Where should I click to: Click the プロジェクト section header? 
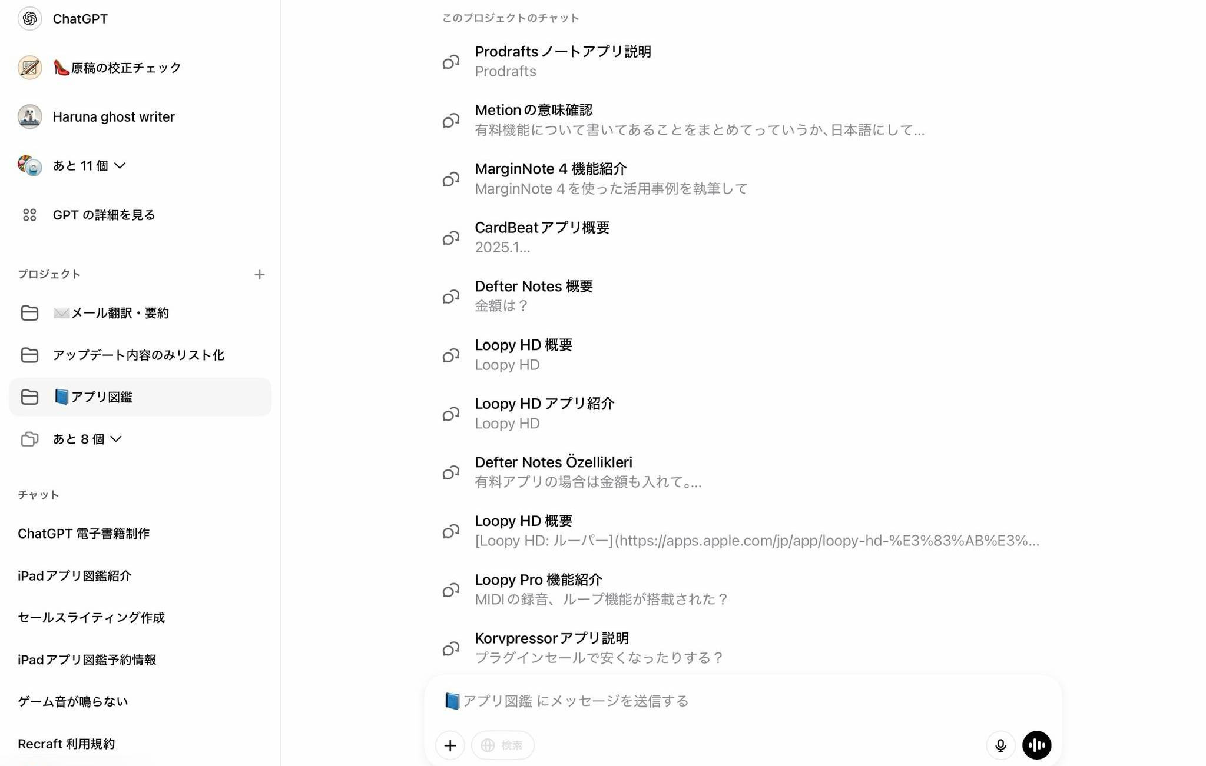point(49,275)
